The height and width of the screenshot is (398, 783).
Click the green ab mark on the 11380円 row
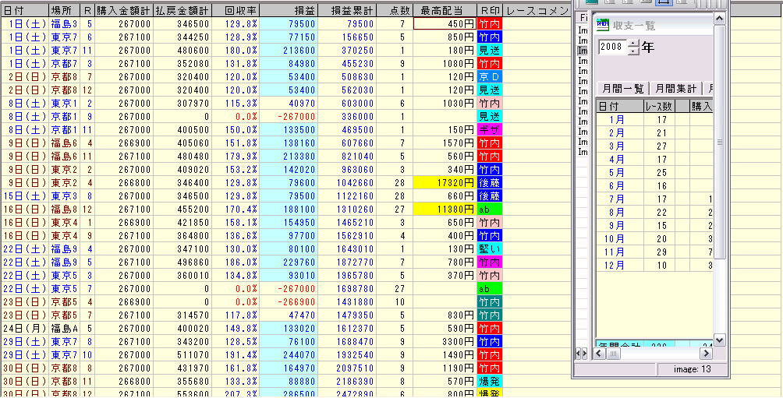(490, 210)
